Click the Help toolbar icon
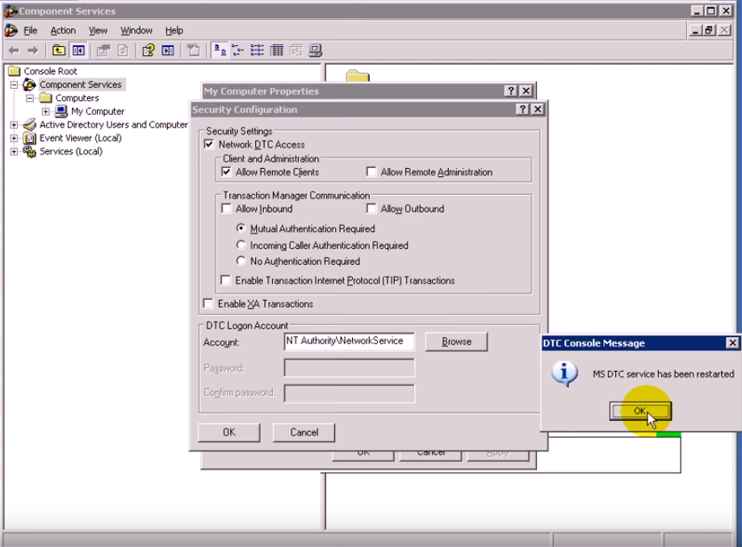This screenshot has height=547, width=742. (x=149, y=50)
